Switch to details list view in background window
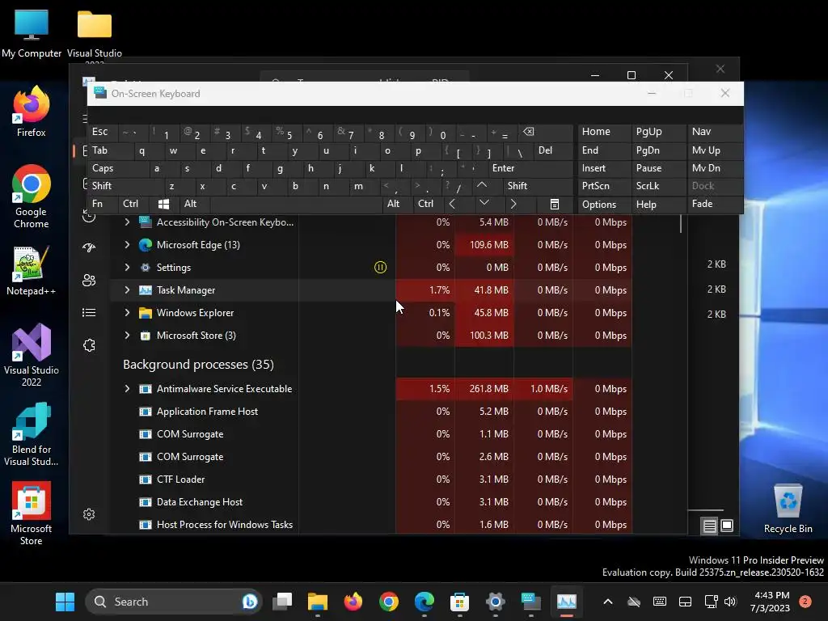 [x=709, y=526]
